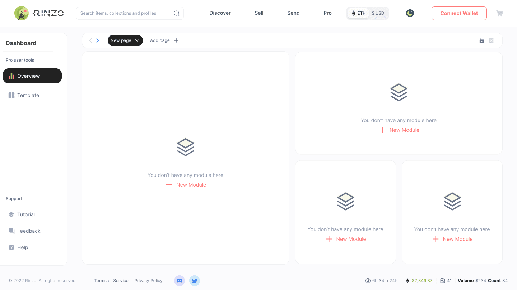
Task: Open Terms of Service link
Action: coord(111,281)
